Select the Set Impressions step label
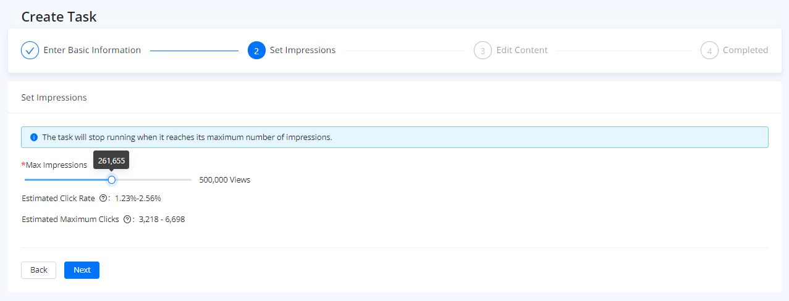This screenshot has height=301, width=789. click(x=303, y=50)
